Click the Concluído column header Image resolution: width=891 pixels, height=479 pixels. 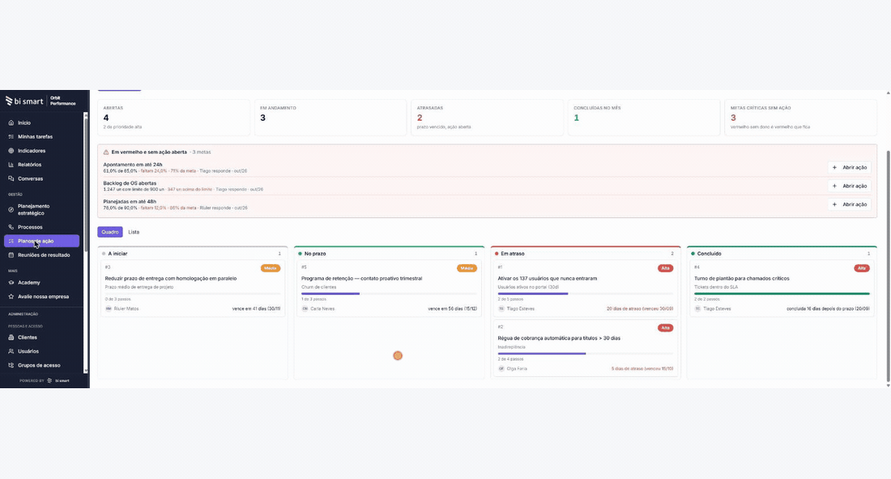(782, 254)
